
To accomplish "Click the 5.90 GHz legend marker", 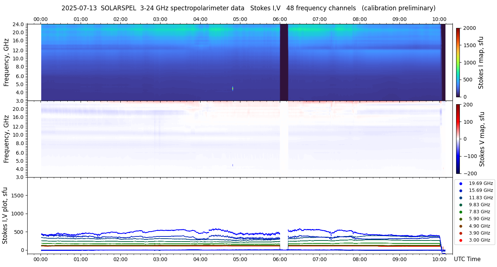I will (461, 219).
